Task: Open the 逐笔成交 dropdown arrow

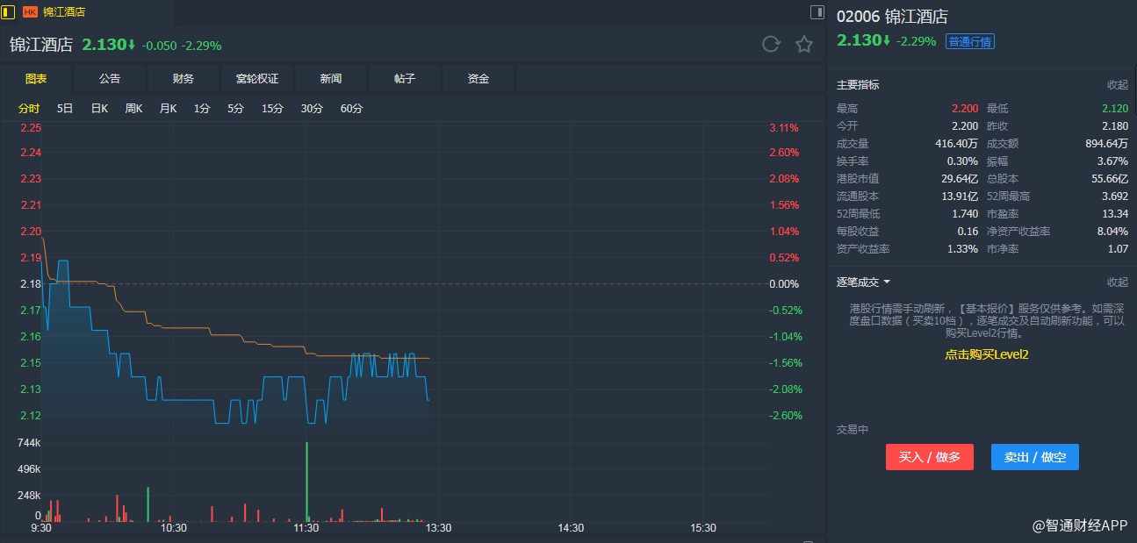Action: 887,282
